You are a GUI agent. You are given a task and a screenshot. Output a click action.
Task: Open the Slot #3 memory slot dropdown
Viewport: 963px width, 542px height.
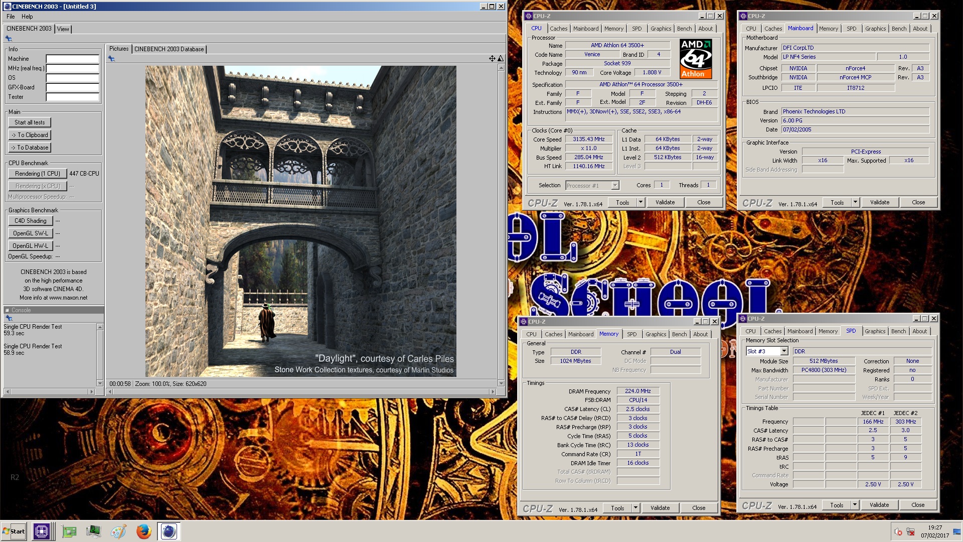pyautogui.click(x=784, y=351)
